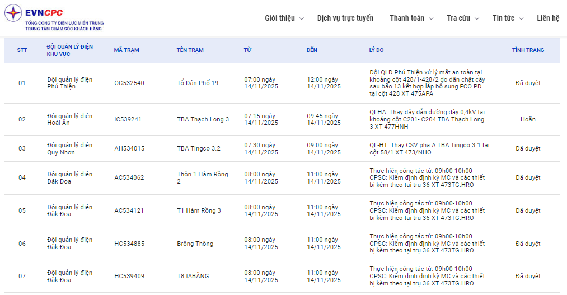Select station name Brông Thông
Screen dimensions: 567x295
click(x=195, y=244)
